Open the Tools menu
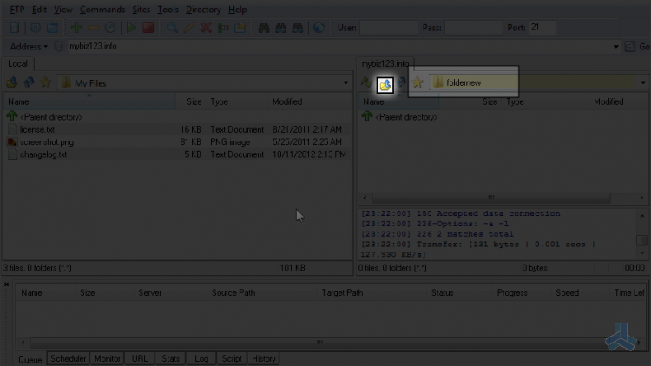The height and width of the screenshot is (366, 651). coord(168,10)
